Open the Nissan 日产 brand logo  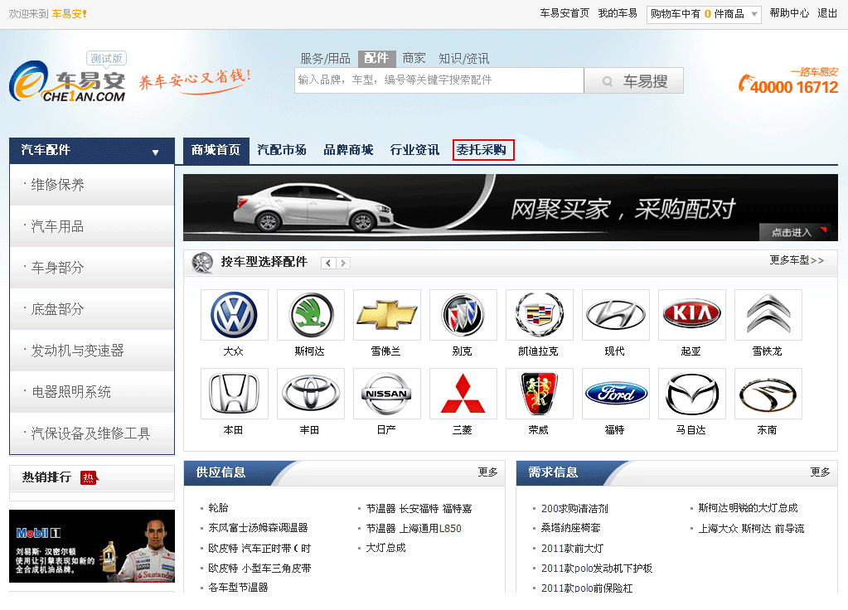coord(386,394)
